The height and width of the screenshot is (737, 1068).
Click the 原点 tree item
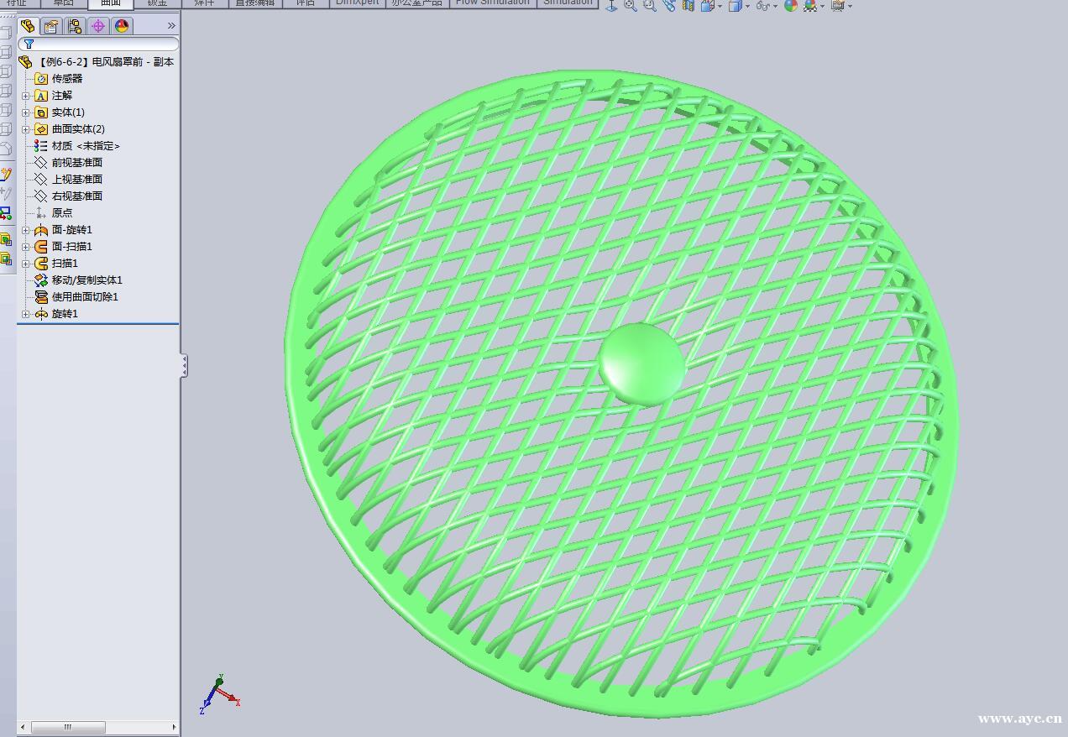coord(62,212)
